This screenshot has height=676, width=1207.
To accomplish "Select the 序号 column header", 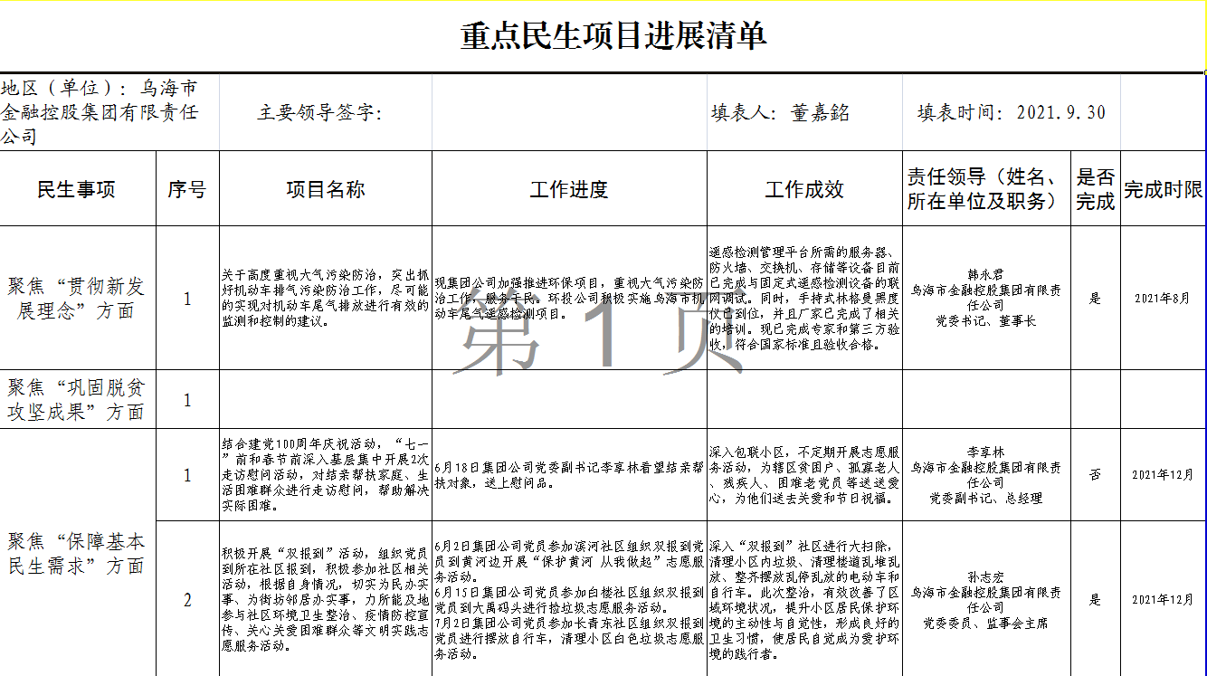I will [x=187, y=188].
